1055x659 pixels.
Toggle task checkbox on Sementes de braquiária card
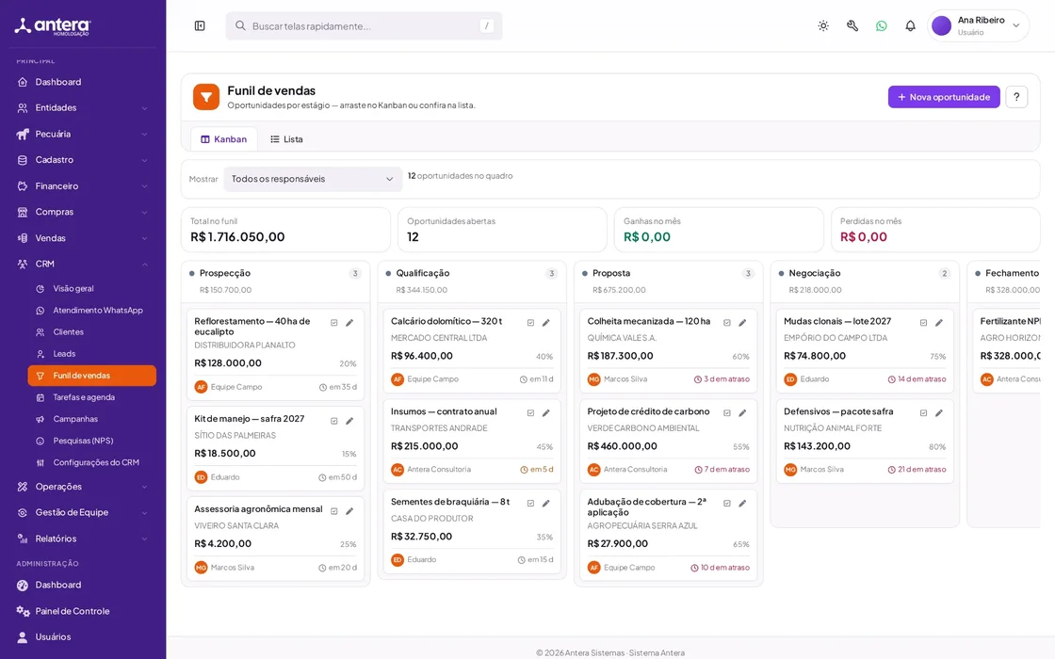pos(530,503)
